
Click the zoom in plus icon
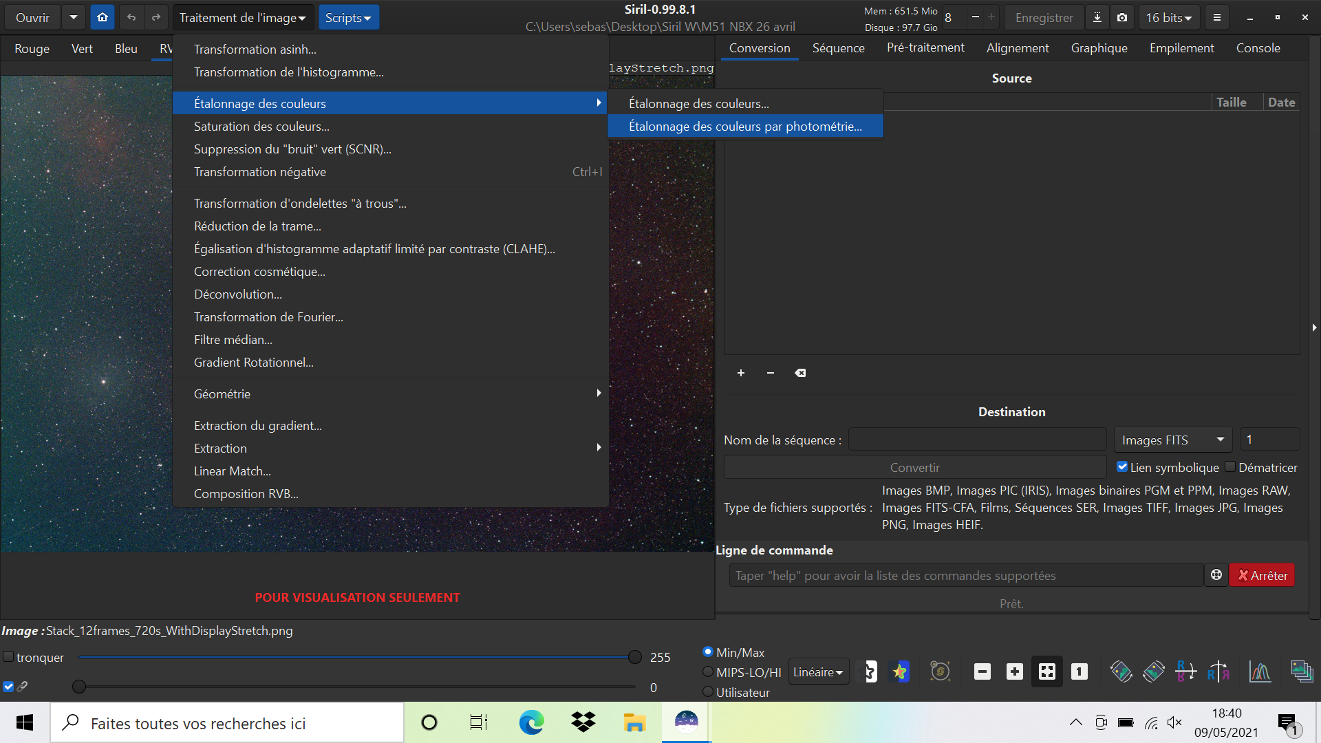pos(1015,671)
